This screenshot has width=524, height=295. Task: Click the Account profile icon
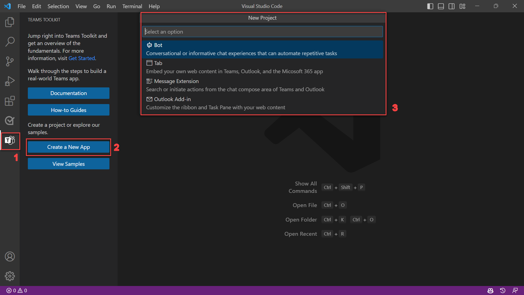click(10, 256)
